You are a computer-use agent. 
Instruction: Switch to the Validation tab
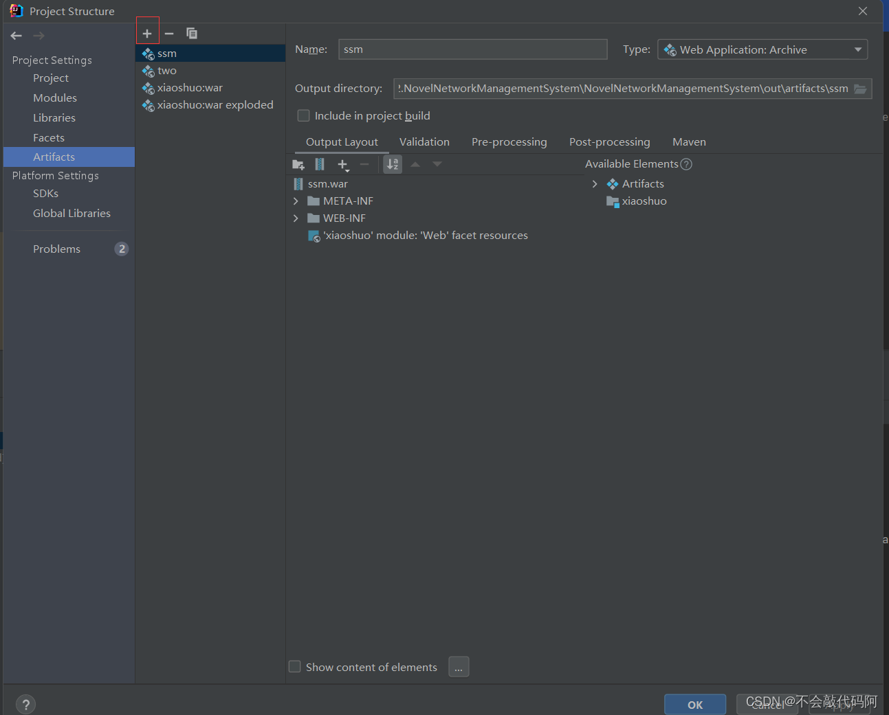coord(424,142)
